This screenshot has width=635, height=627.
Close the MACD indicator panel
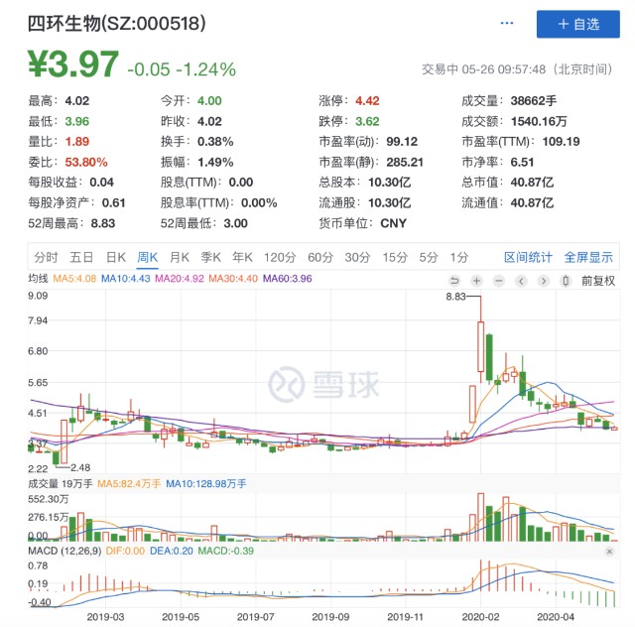(x=609, y=552)
